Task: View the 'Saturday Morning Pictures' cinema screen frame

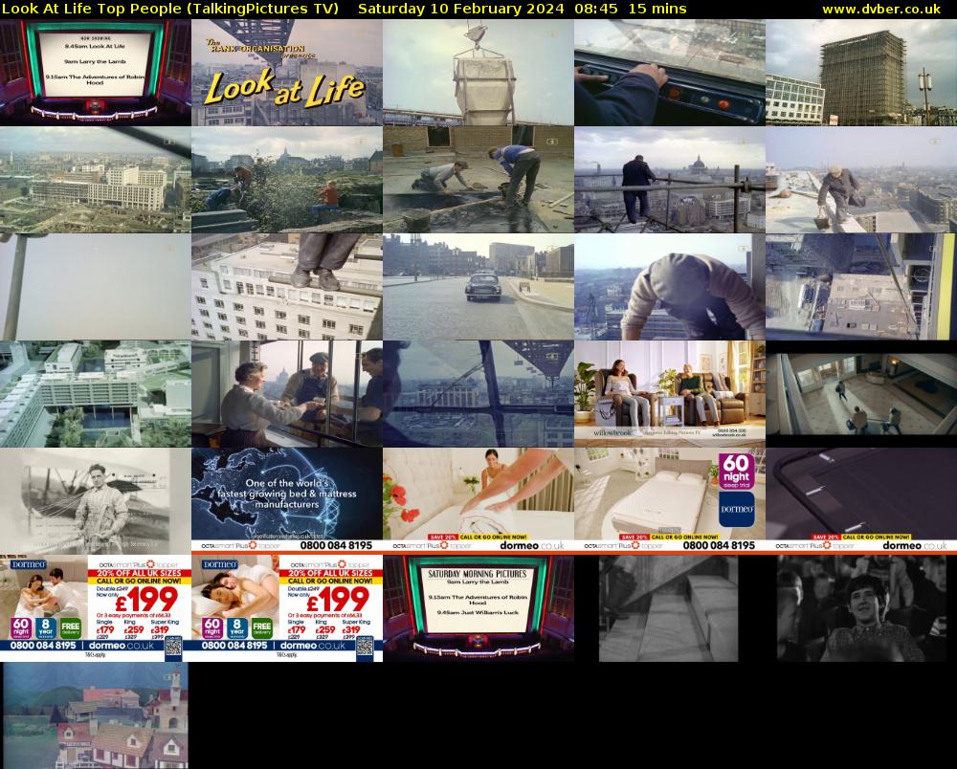Action: pos(478,608)
